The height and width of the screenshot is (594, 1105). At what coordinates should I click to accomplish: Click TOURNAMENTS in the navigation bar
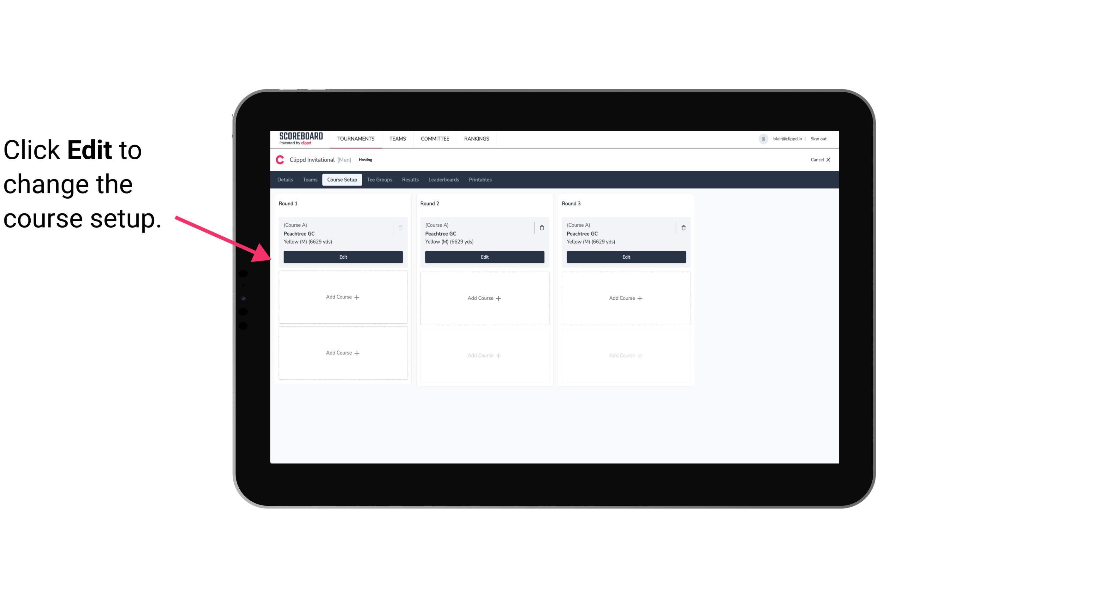(x=356, y=138)
